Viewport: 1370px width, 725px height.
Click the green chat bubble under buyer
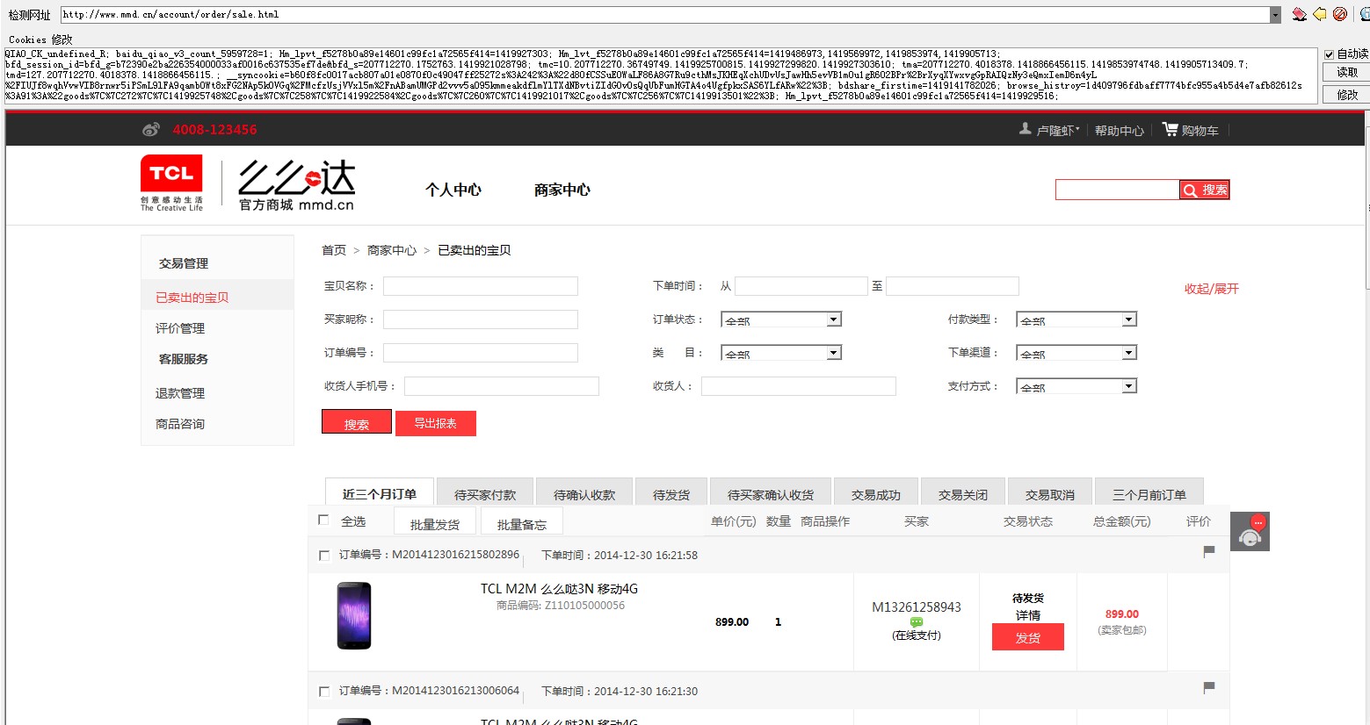coord(917,621)
